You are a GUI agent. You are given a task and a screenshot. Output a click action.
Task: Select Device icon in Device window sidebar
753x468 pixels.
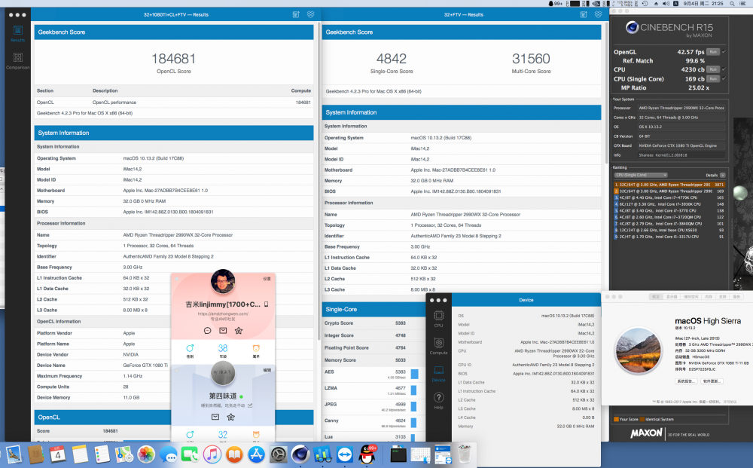[438, 373]
